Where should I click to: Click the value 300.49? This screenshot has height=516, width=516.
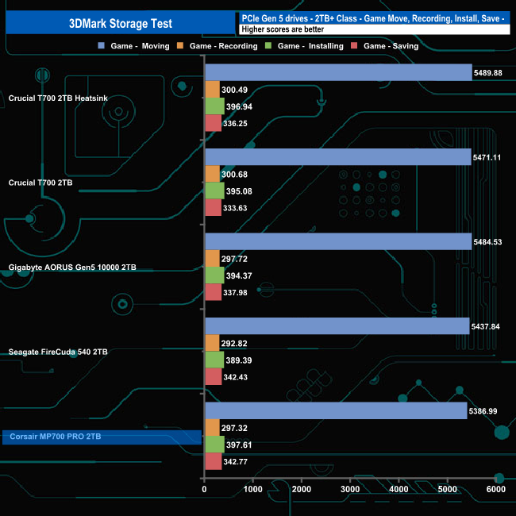pyautogui.click(x=234, y=90)
